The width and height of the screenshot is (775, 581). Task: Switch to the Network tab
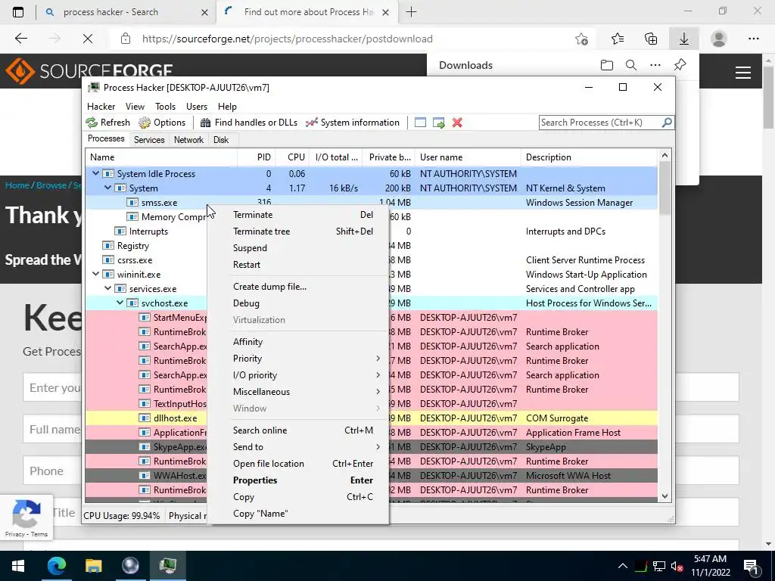point(188,140)
